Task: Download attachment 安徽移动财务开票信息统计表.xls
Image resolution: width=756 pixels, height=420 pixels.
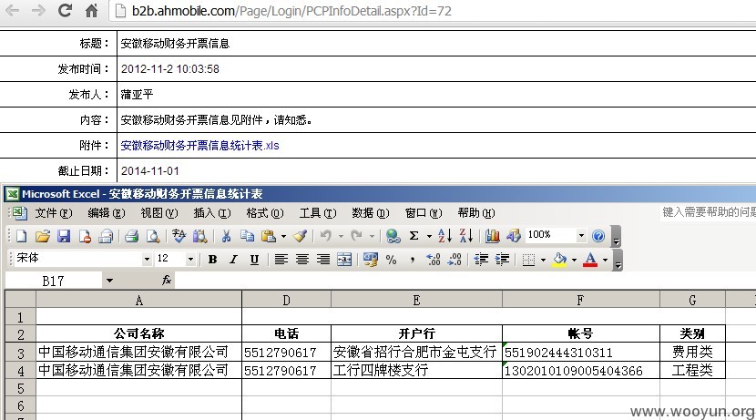Action: 199,145
